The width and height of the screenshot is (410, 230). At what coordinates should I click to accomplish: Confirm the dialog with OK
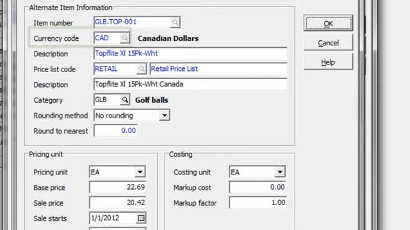pyautogui.click(x=328, y=24)
